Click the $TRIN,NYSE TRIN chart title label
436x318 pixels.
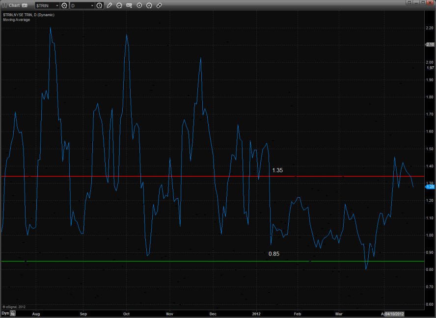pos(28,15)
